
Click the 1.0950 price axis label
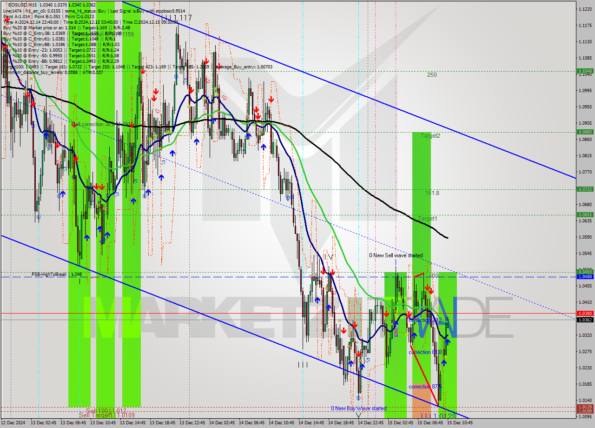pos(585,107)
